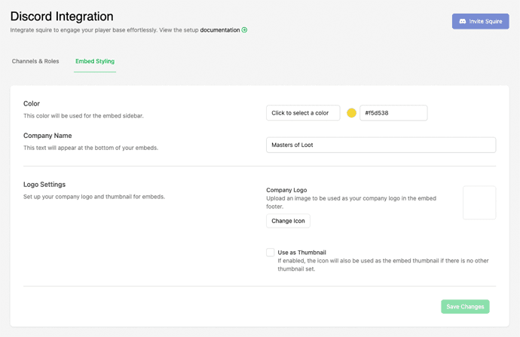Open the 'Click to select a color' picker

[x=303, y=113]
